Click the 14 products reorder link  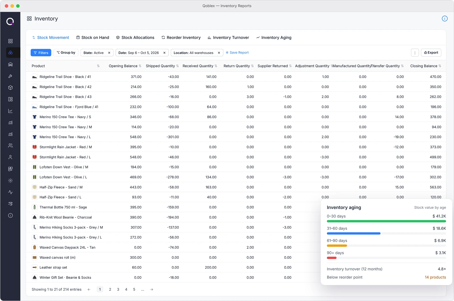point(435,277)
